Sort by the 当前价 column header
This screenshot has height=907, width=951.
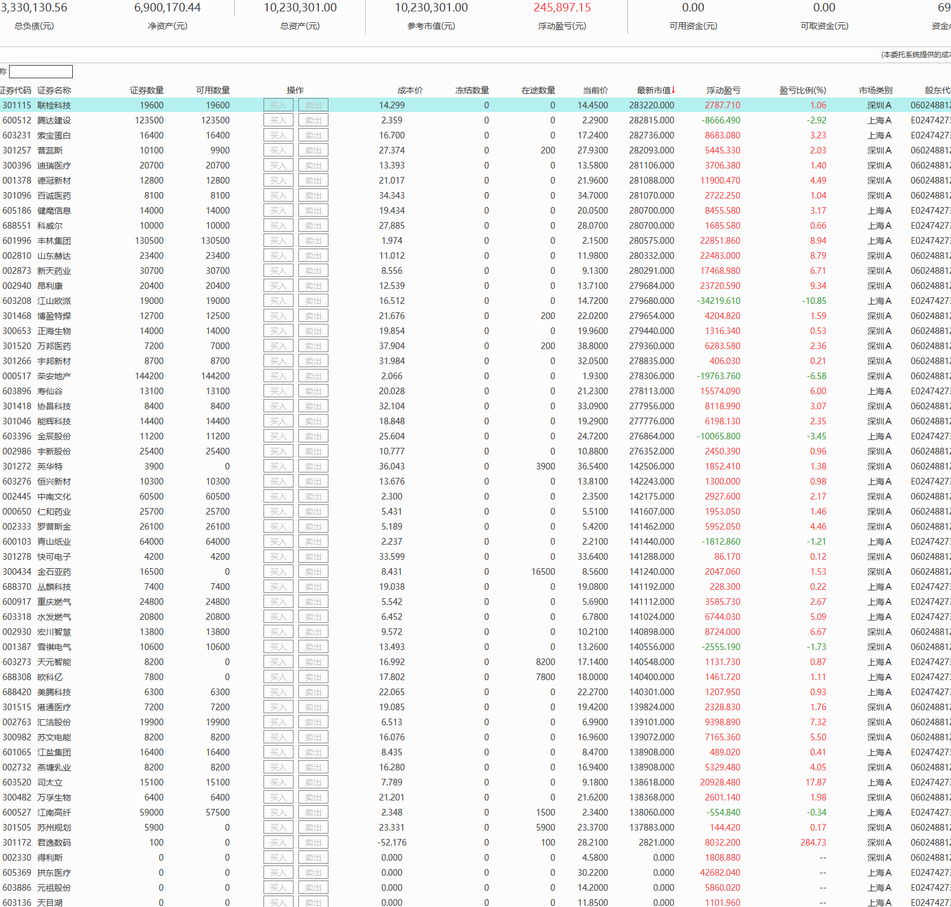click(596, 90)
